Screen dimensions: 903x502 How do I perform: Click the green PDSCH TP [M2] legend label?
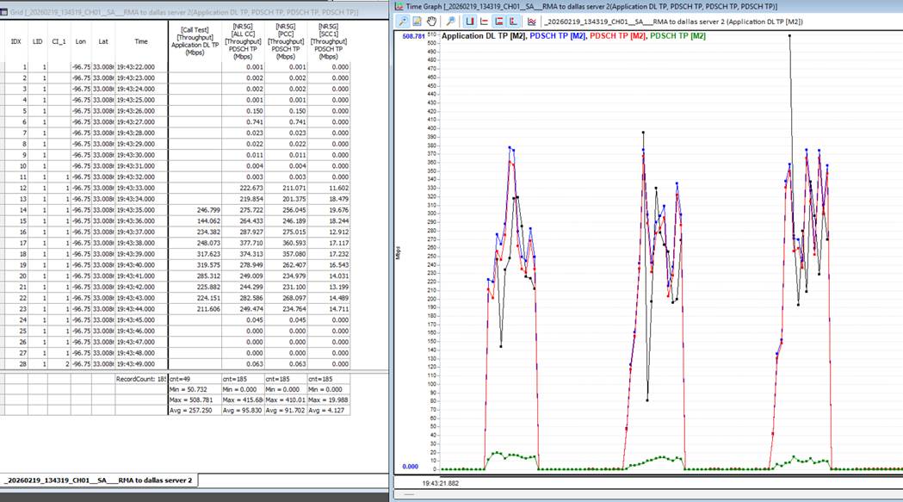[x=677, y=36]
